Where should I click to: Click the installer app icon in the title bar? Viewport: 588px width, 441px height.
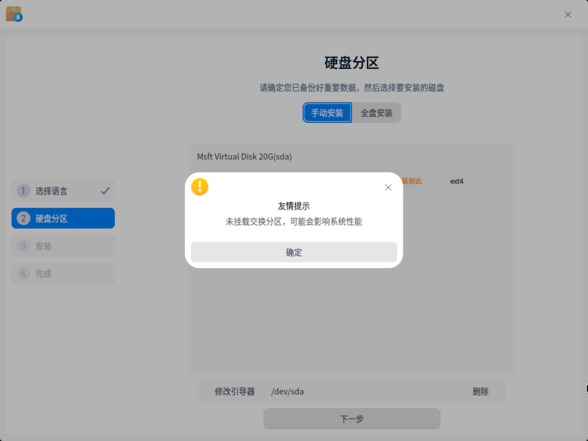click(14, 14)
